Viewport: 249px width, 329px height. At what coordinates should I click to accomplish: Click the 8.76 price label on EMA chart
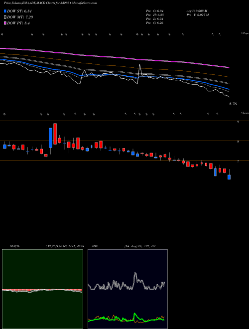coord(233,104)
